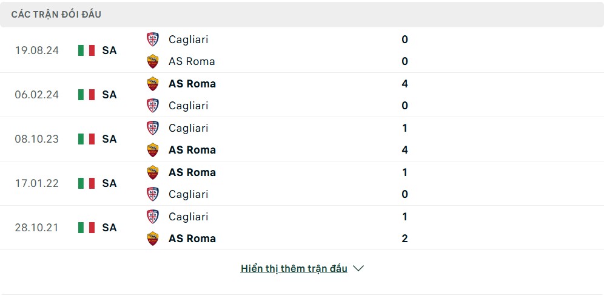
Task: Click AS Roma crest in 06.02.24 match
Action: click(x=153, y=84)
